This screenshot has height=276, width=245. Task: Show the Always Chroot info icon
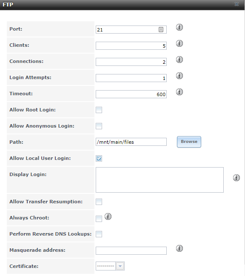click(x=108, y=216)
